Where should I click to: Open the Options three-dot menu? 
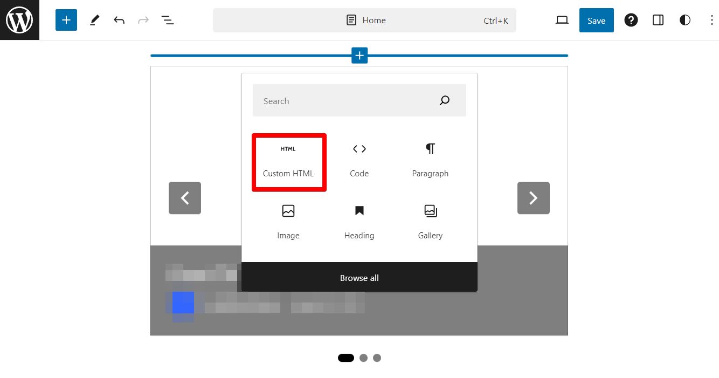711,20
